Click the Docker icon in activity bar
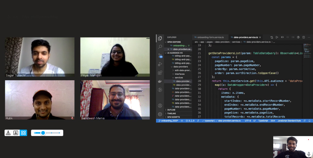 click(160, 81)
